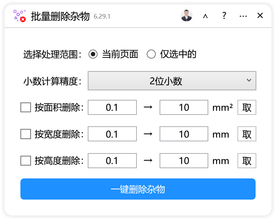The width and height of the screenshot is (276, 220).
Task: Click the mm² unit label
Action: click(x=222, y=107)
